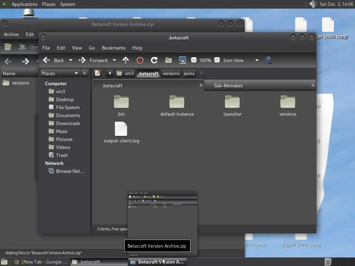Open Videos in sidebar
The image size is (355, 266).
[63, 147]
